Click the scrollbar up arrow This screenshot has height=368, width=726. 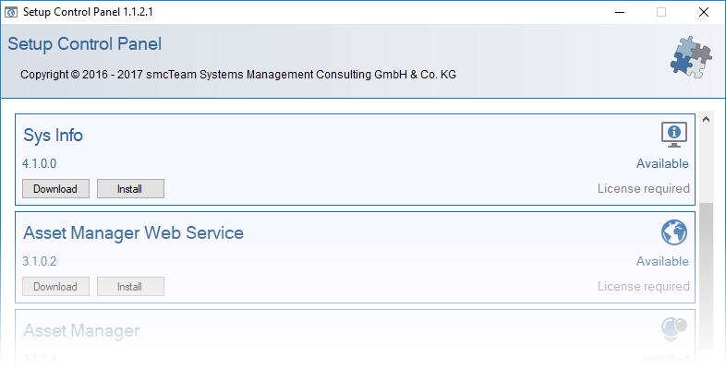click(x=706, y=119)
